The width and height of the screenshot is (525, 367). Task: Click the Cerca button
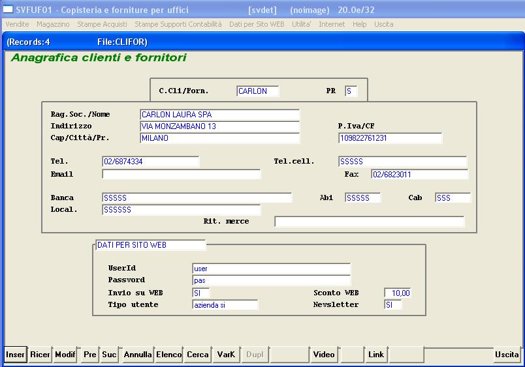click(x=198, y=355)
